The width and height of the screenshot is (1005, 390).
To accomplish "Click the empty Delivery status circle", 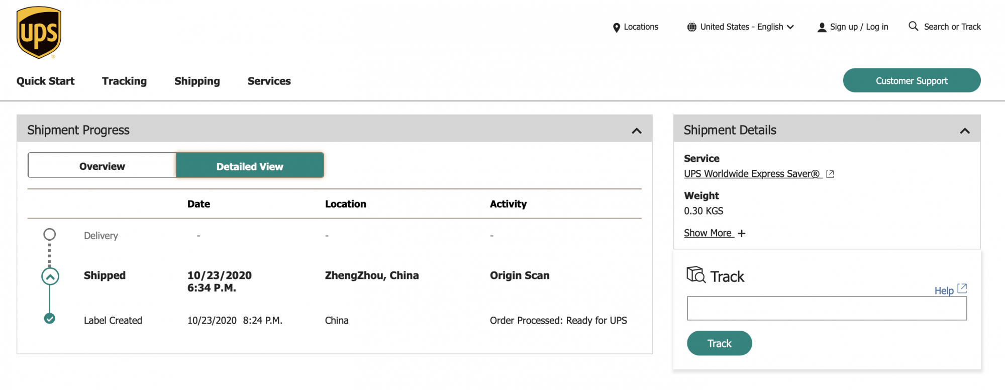I will tap(49, 234).
